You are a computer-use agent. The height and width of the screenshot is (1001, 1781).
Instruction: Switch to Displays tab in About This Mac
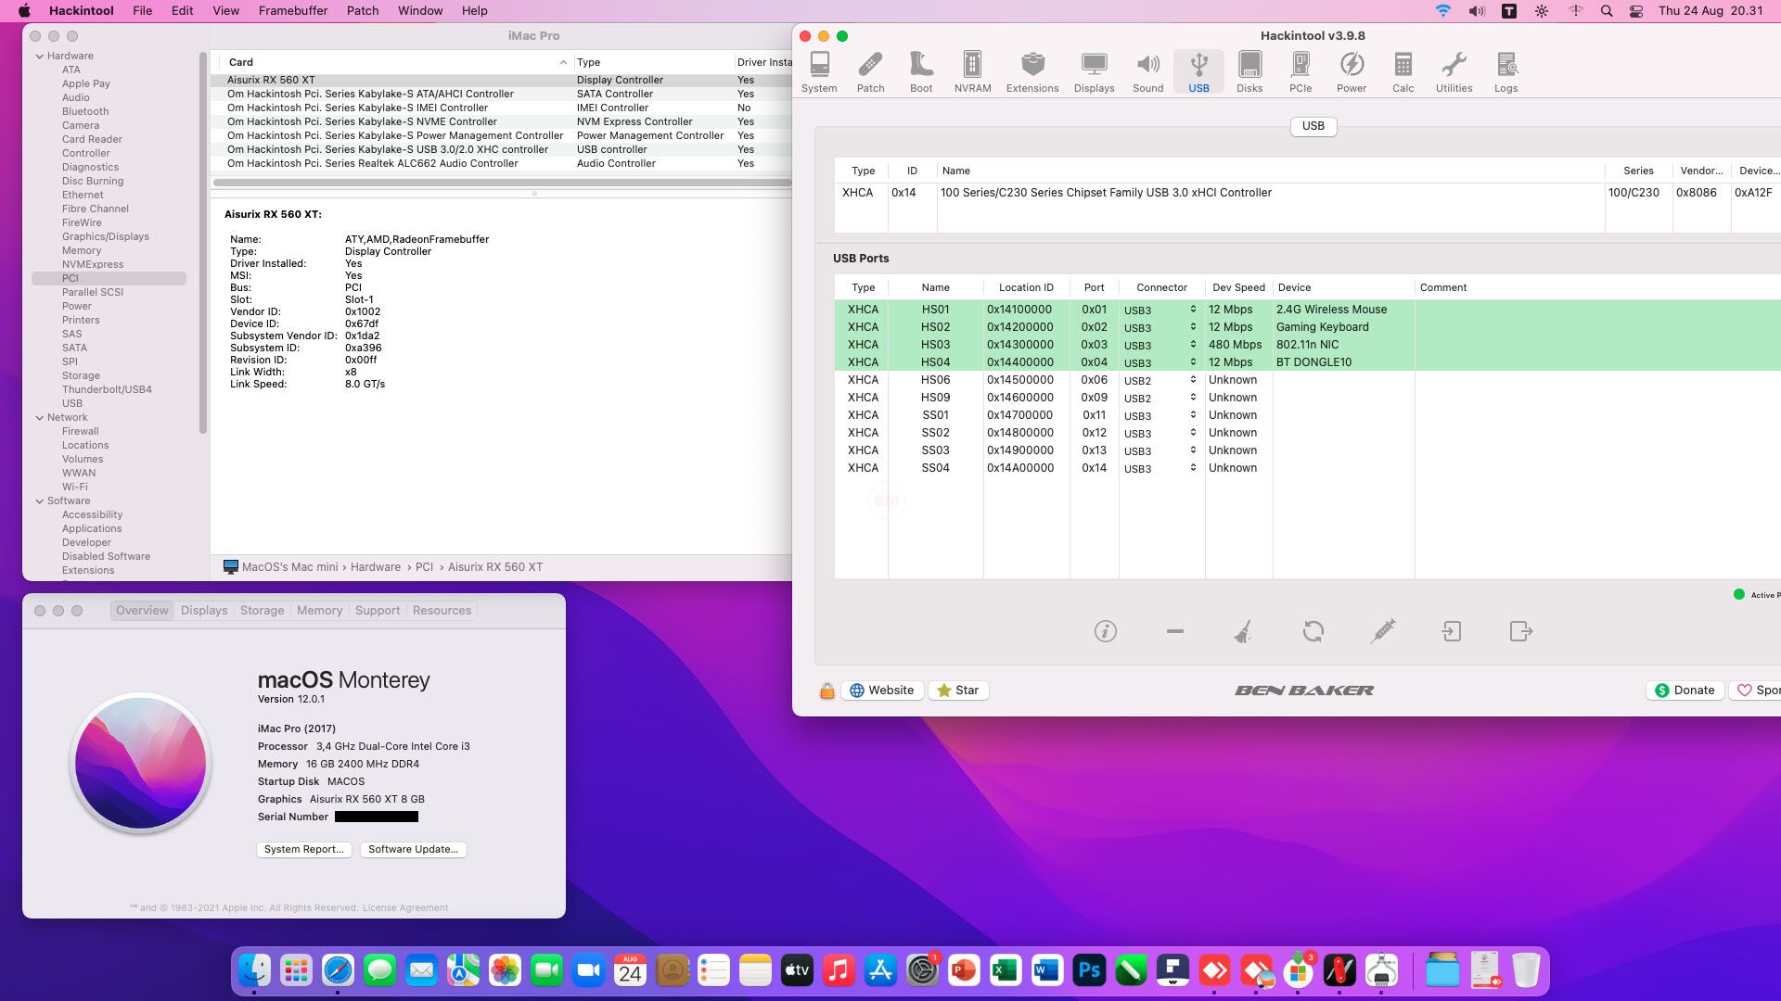point(204,611)
